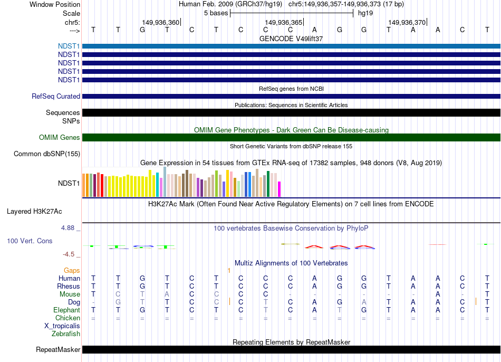Screen dimensions: 501x362
Task: Open Multiz Alignments of 100 Vertebrates title
Action: point(291,263)
